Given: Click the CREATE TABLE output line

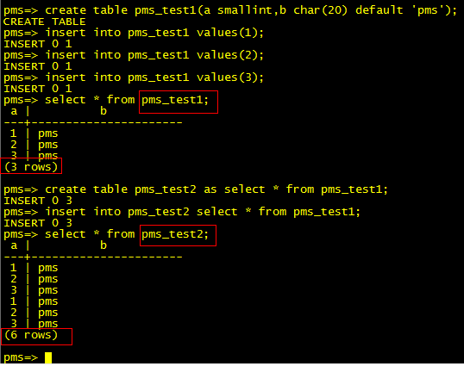Looking at the screenshot, I should point(45,22).
